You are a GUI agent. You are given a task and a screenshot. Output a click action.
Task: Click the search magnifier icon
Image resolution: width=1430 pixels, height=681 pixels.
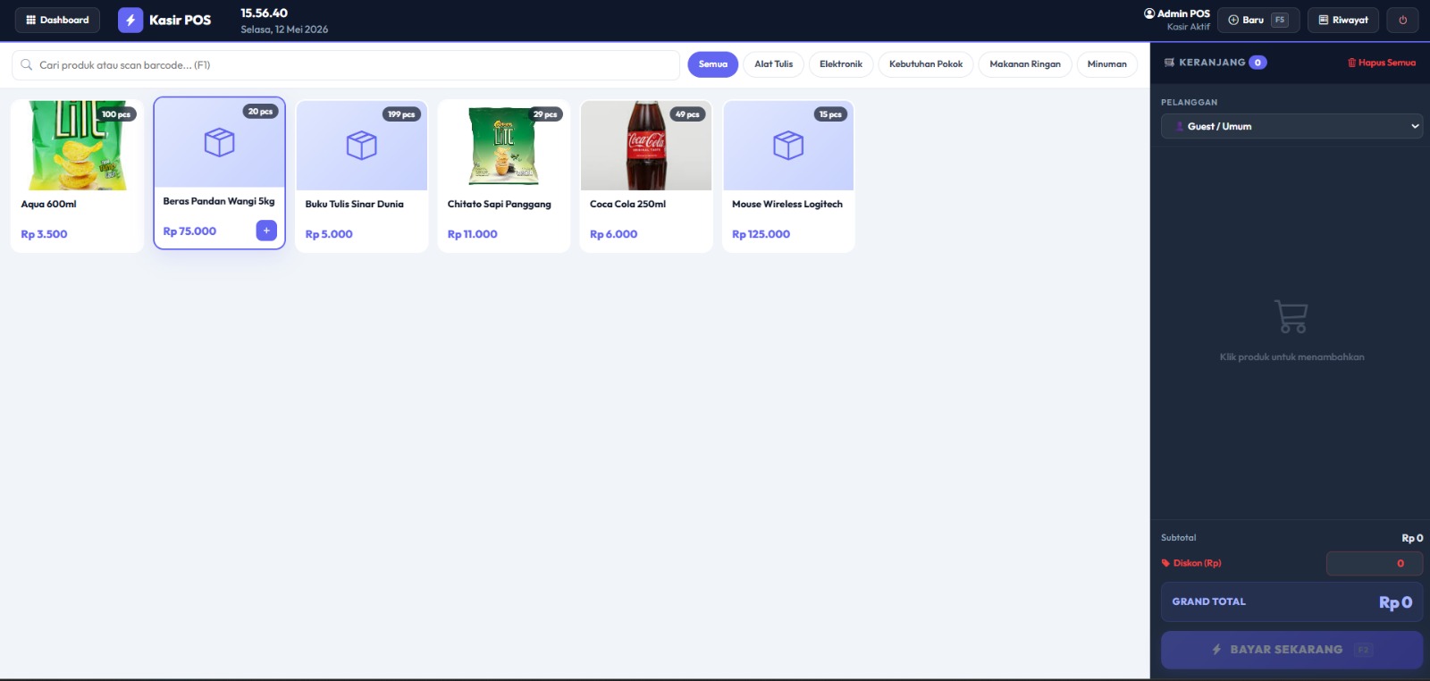(x=27, y=64)
